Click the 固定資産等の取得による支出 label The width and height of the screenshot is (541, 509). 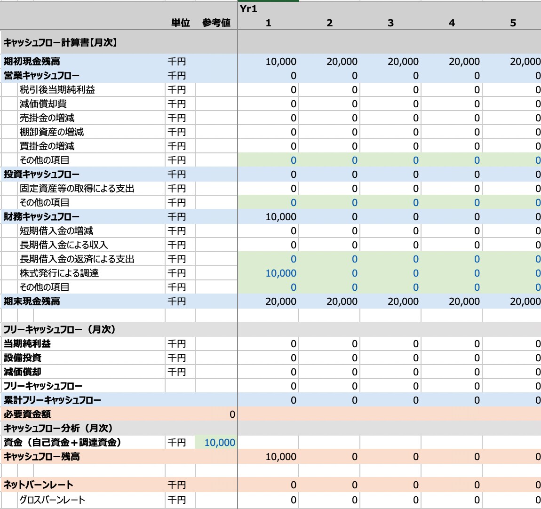tap(77, 189)
